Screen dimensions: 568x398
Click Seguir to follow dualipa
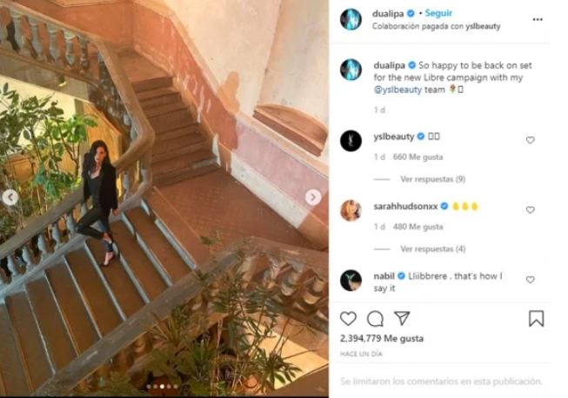coord(438,13)
